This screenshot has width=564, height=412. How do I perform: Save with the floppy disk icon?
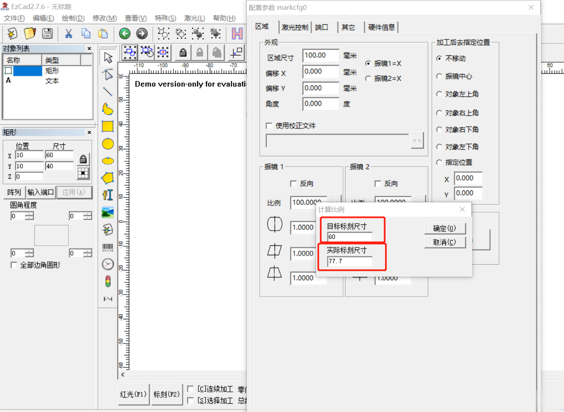[48, 33]
